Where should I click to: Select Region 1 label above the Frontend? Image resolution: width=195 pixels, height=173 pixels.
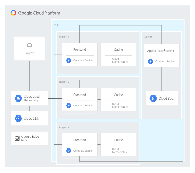pyautogui.click(x=64, y=37)
